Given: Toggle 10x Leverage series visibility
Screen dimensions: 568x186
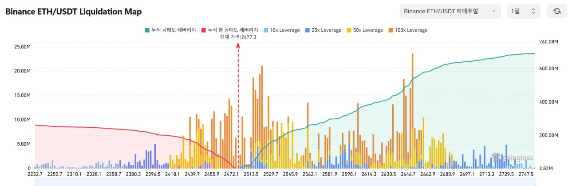Looking at the screenshot, I should (281, 30).
